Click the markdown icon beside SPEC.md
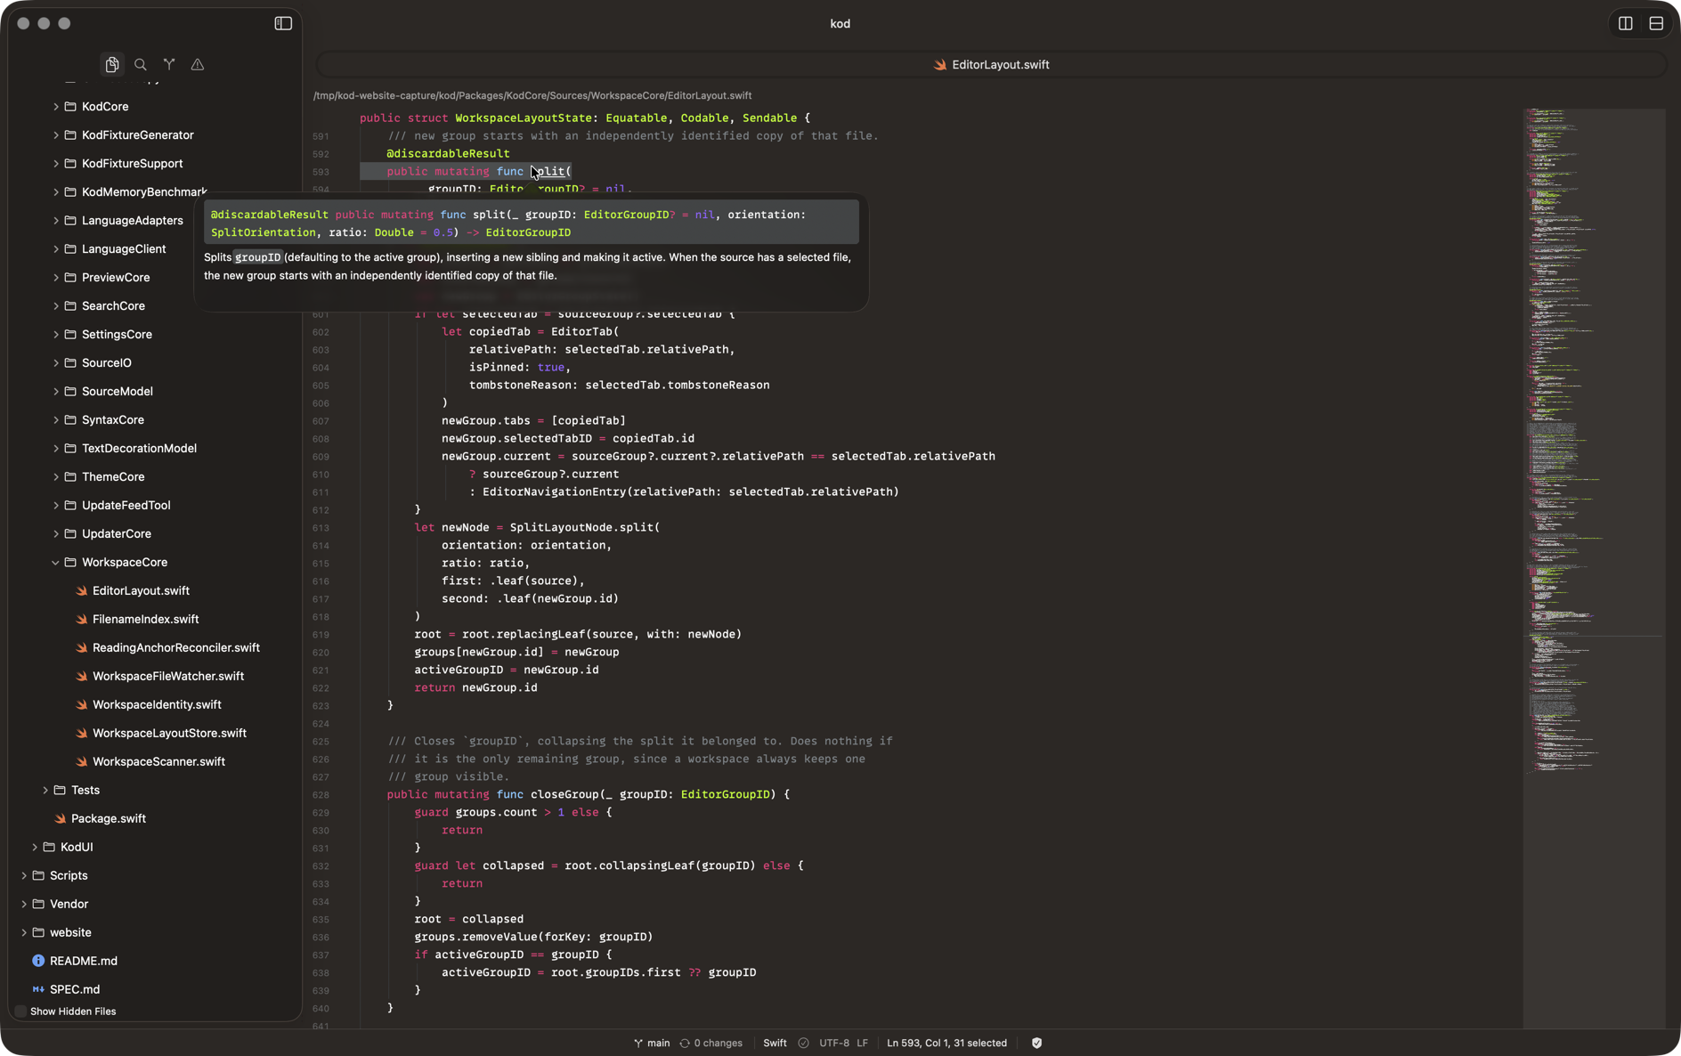Screen dimensions: 1681x1056 pos(38,989)
